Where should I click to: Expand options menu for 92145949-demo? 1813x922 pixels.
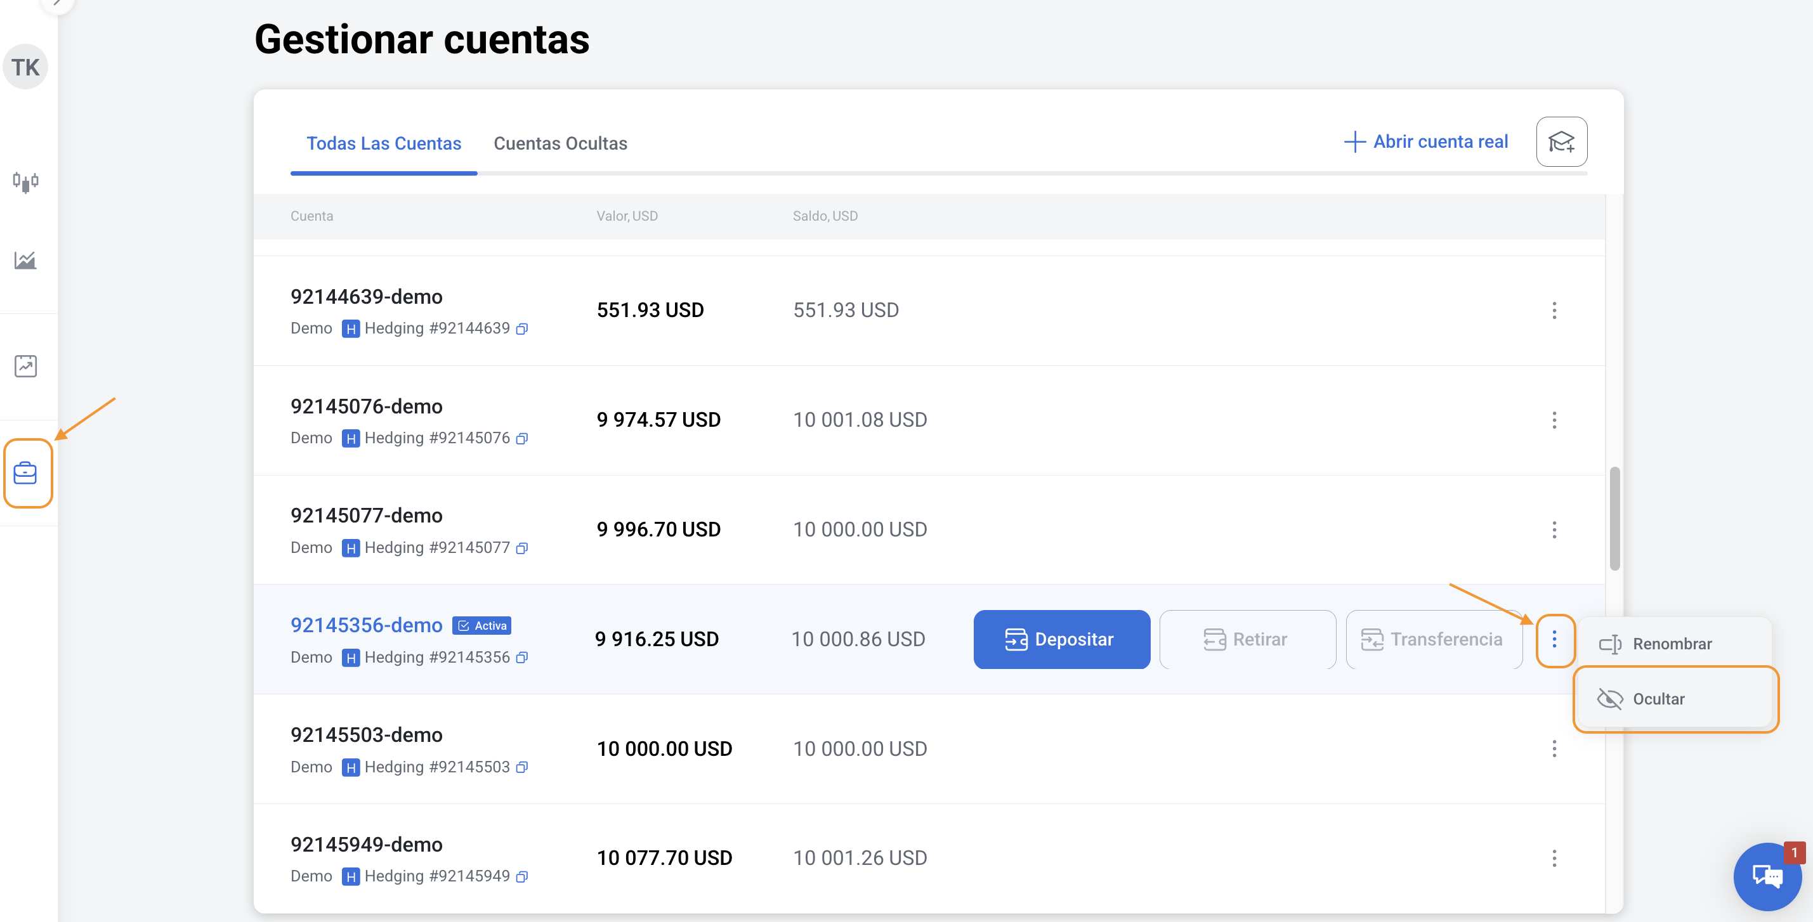pos(1554,858)
